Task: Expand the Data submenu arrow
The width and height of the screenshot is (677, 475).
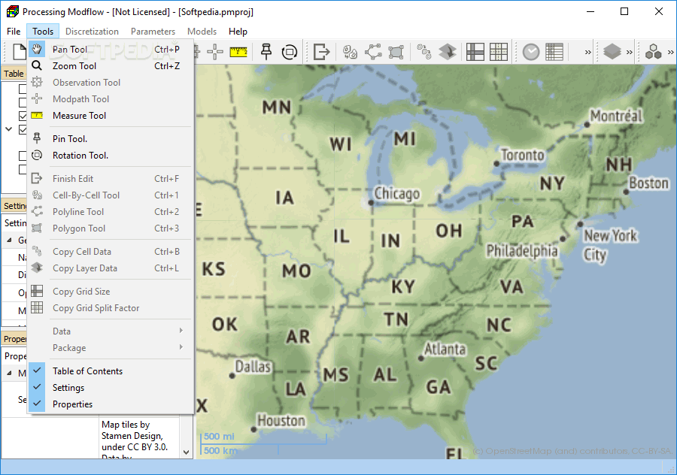Action: click(181, 331)
